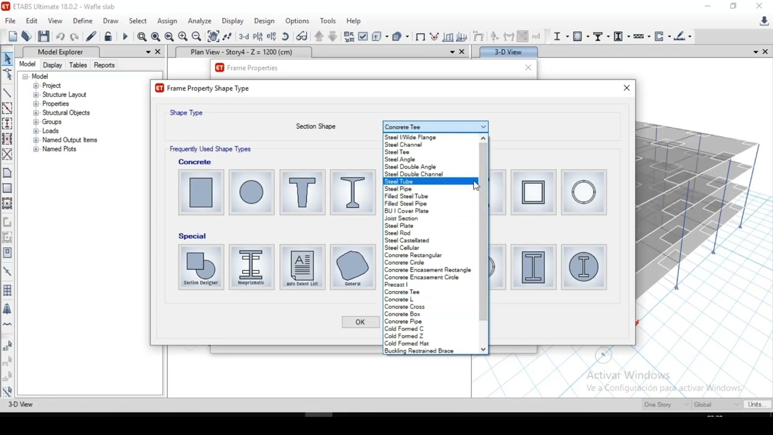The image size is (773, 435).
Task: Open the Analyze menu
Action: (x=199, y=21)
